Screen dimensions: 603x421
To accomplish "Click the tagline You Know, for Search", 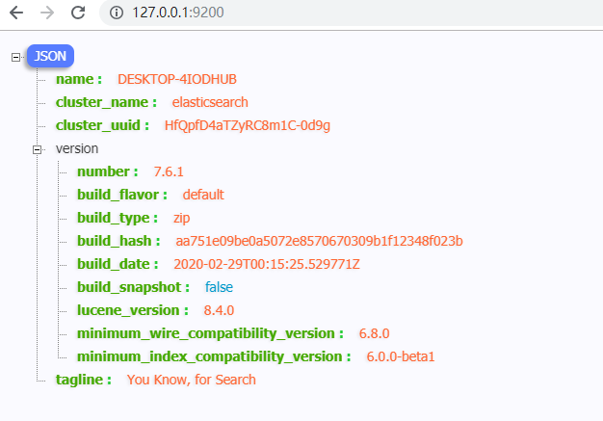I will pyautogui.click(x=191, y=380).
